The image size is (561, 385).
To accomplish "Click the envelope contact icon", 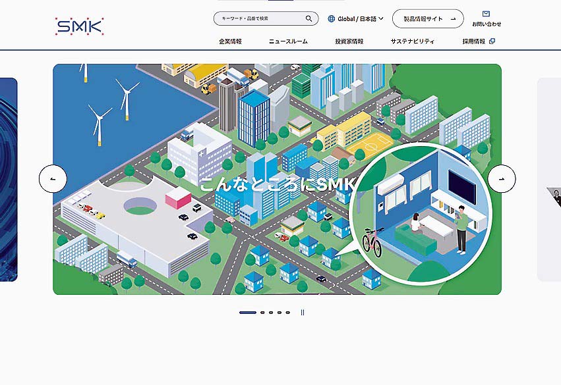I will point(486,14).
